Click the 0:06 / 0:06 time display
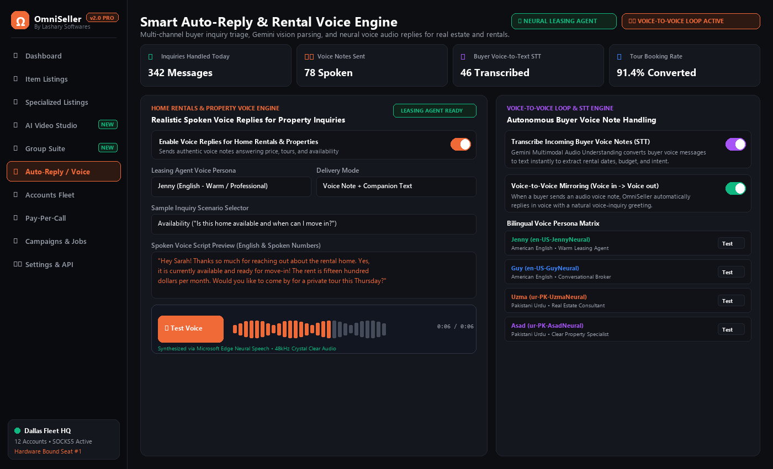773x469 pixels. click(x=456, y=327)
